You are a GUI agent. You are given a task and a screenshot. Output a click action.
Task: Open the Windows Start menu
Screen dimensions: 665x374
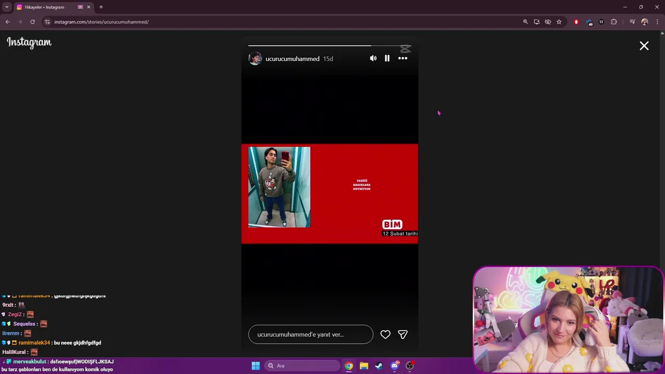coord(256,366)
